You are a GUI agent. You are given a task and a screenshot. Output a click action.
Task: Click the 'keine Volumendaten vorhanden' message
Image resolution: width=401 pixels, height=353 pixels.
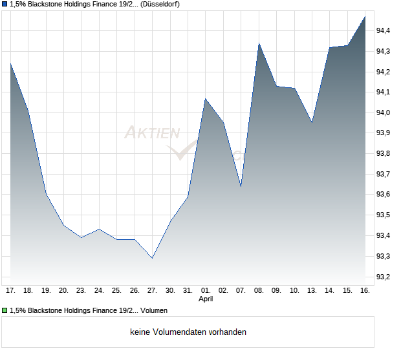(188, 332)
